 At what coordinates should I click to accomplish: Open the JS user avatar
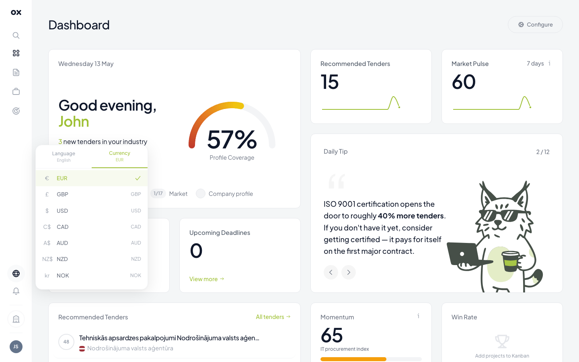click(16, 347)
